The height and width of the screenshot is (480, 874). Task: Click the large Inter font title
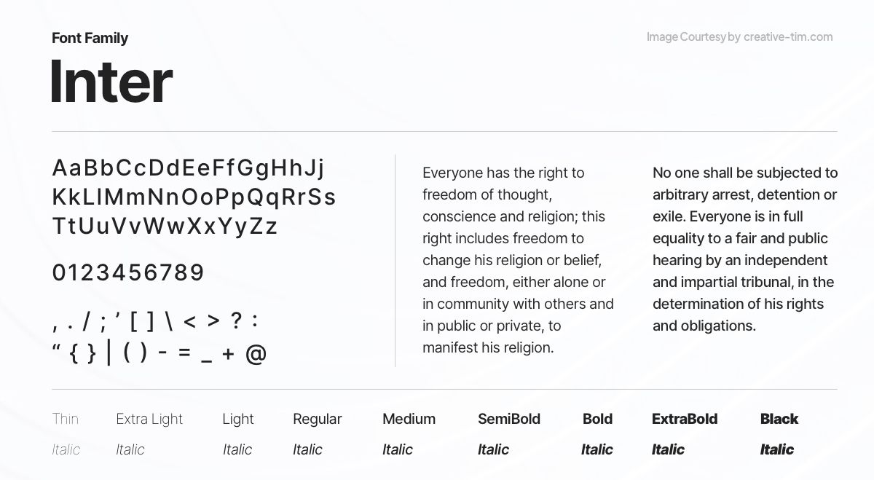pos(111,81)
